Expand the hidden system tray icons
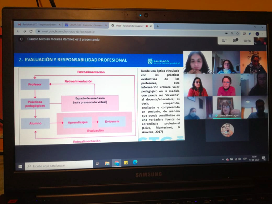 coord(223,160)
